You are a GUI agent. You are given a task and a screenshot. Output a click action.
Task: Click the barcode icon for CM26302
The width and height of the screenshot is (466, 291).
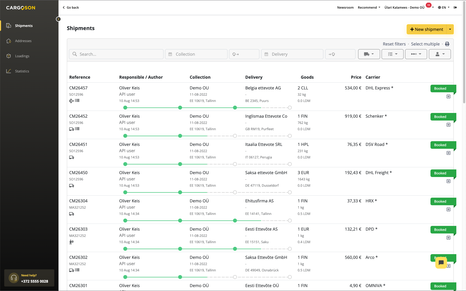[77, 270]
